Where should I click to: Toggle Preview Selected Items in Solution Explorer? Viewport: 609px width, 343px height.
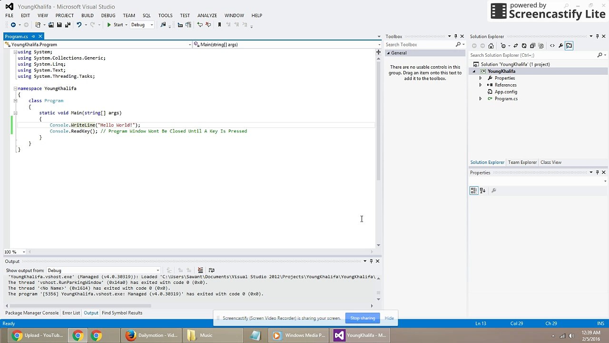tap(569, 46)
